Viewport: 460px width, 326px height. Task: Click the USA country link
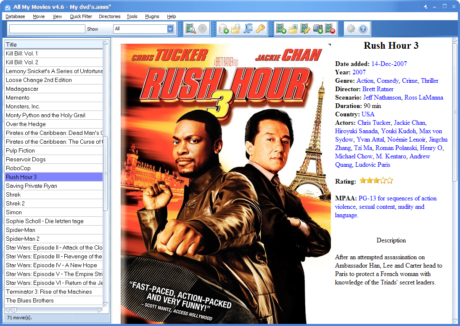point(368,114)
